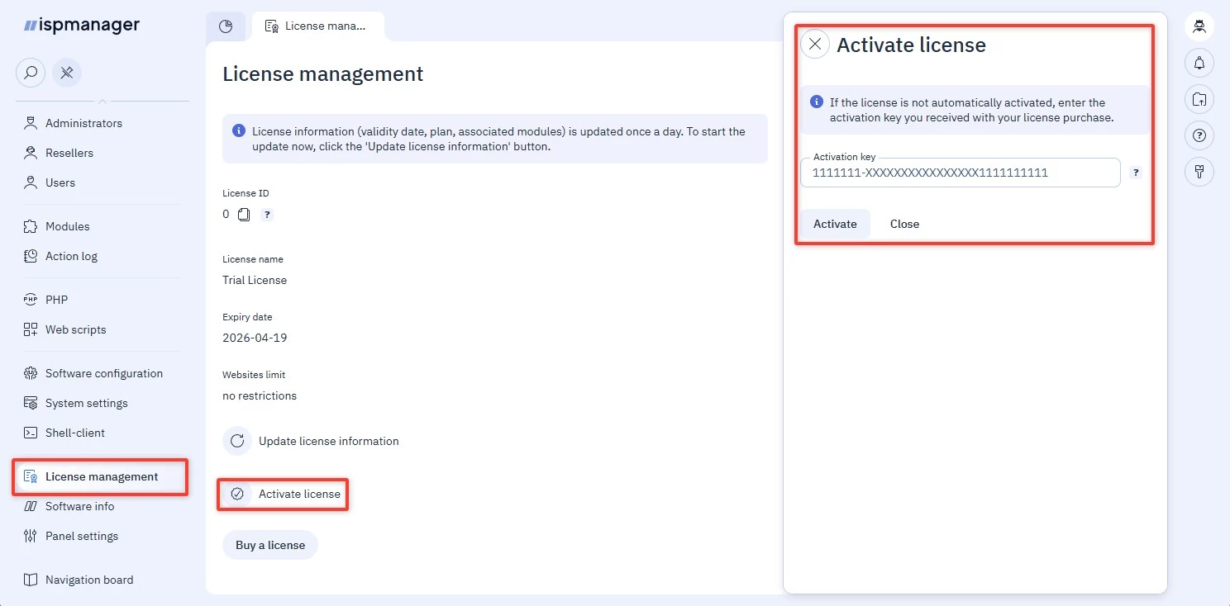Click the Close button in panel
The height and width of the screenshot is (606, 1230).
(x=904, y=224)
